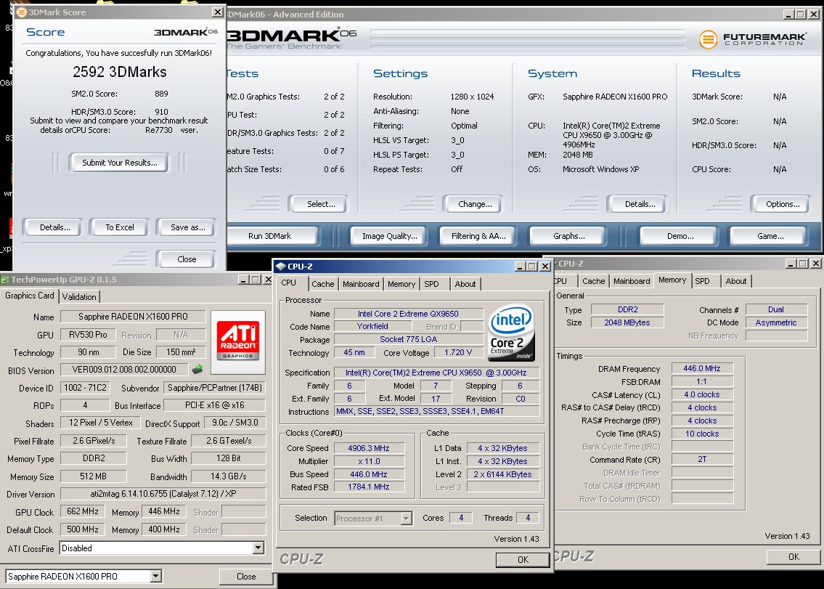Click the Intel Core 2 Extreme logo
The height and width of the screenshot is (589, 824).
(x=511, y=333)
